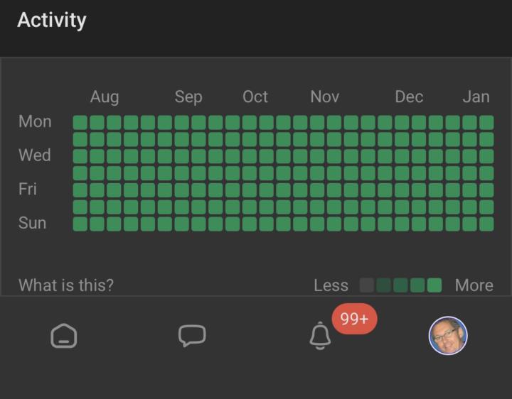Tap the 99+ notification badge
The height and width of the screenshot is (399, 512).
coord(354,319)
